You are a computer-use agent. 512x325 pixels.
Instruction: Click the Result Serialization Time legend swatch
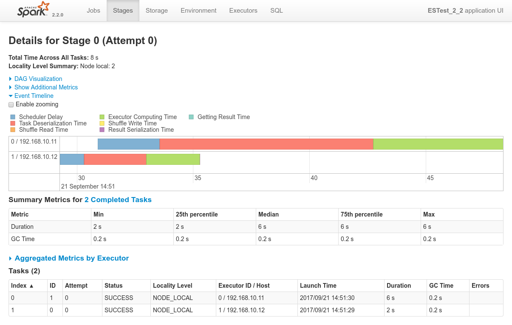tap(102, 130)
